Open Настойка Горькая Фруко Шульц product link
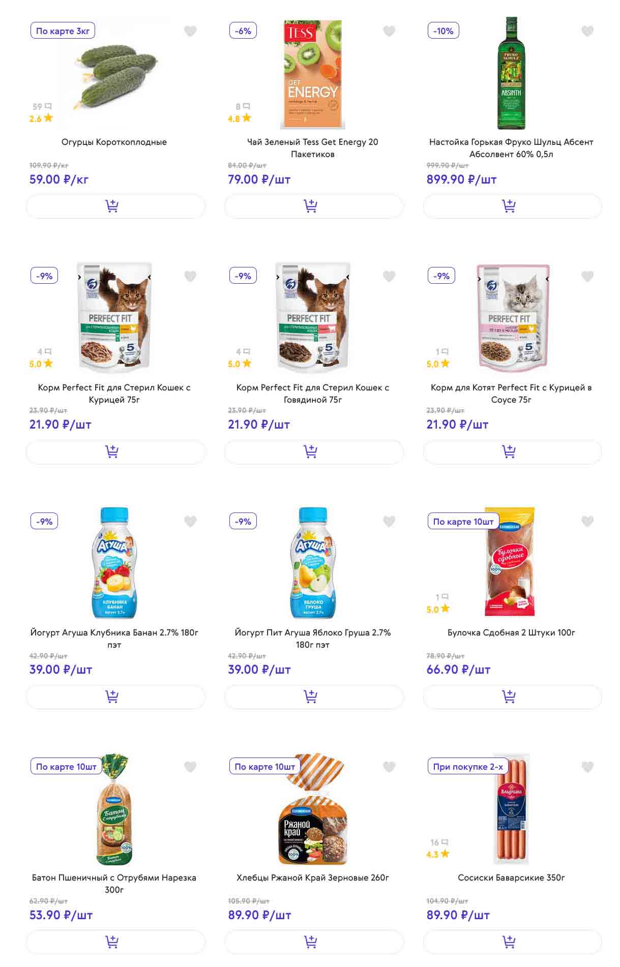 coord(511,148)
